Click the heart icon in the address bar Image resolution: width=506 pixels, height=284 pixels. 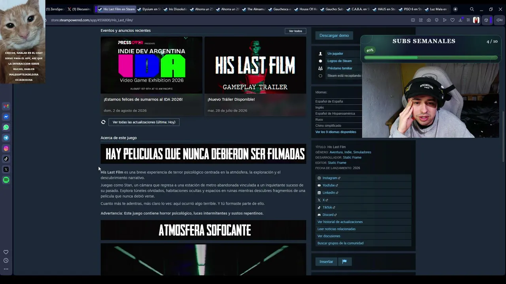[452, 20]
